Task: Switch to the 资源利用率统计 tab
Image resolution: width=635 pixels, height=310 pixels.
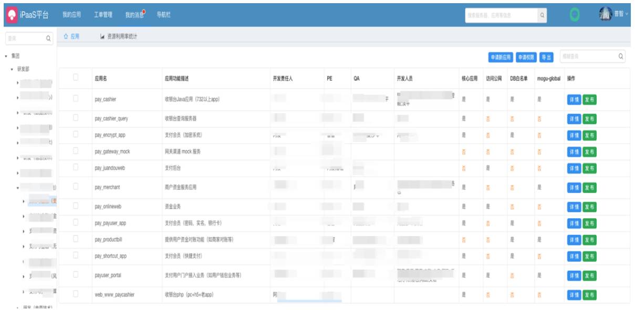Action: click(x=119, y=37)
